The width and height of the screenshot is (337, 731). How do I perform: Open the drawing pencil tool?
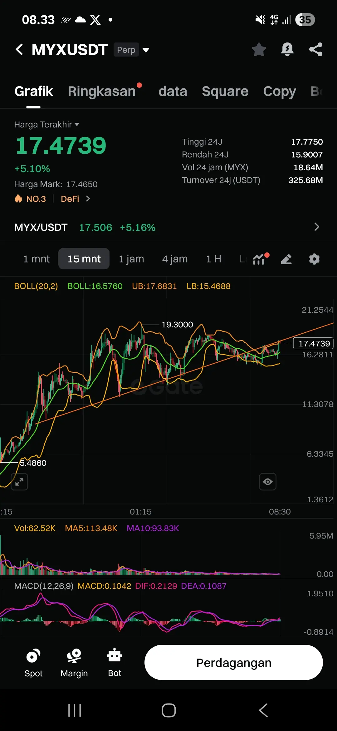[286, 259]
